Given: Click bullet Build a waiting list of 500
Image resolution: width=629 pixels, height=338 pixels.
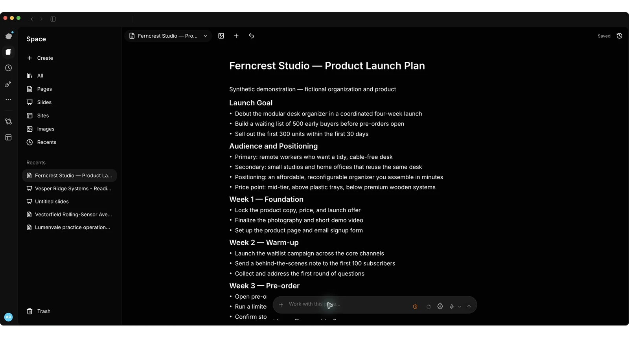Looking at the screenshot, I should [320, 124].
